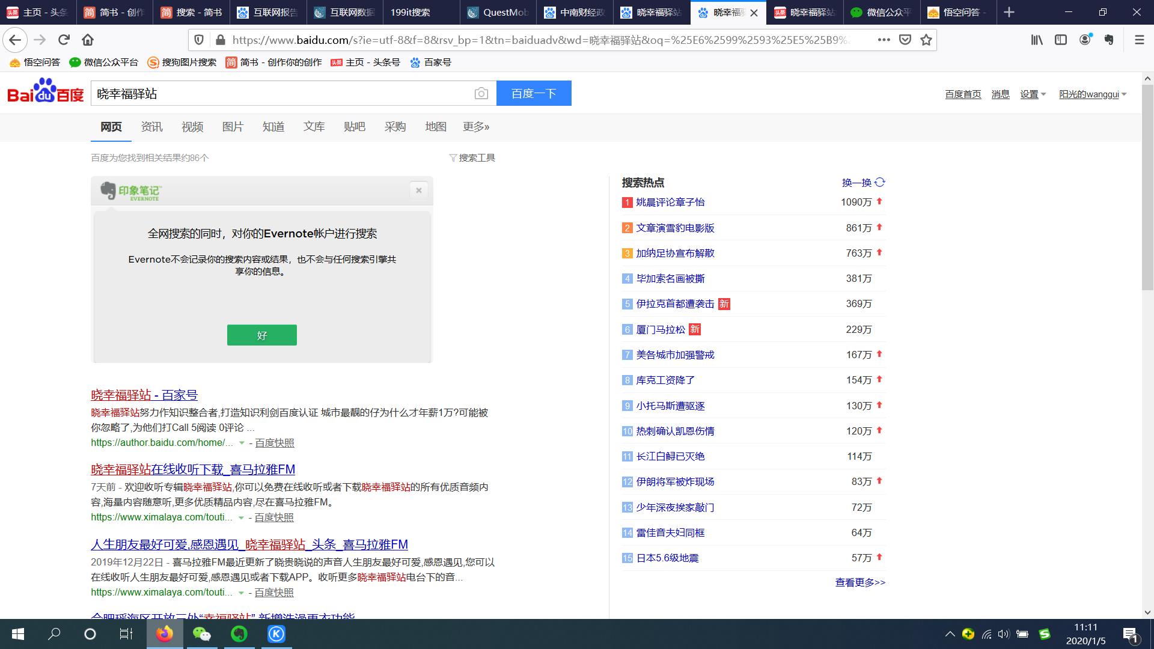Image resolution: width=1154 pixels, height=649 pixels.
Task: Switch to the 资讯 search tab
Action: pyautogui.click(x=151, y=127)
